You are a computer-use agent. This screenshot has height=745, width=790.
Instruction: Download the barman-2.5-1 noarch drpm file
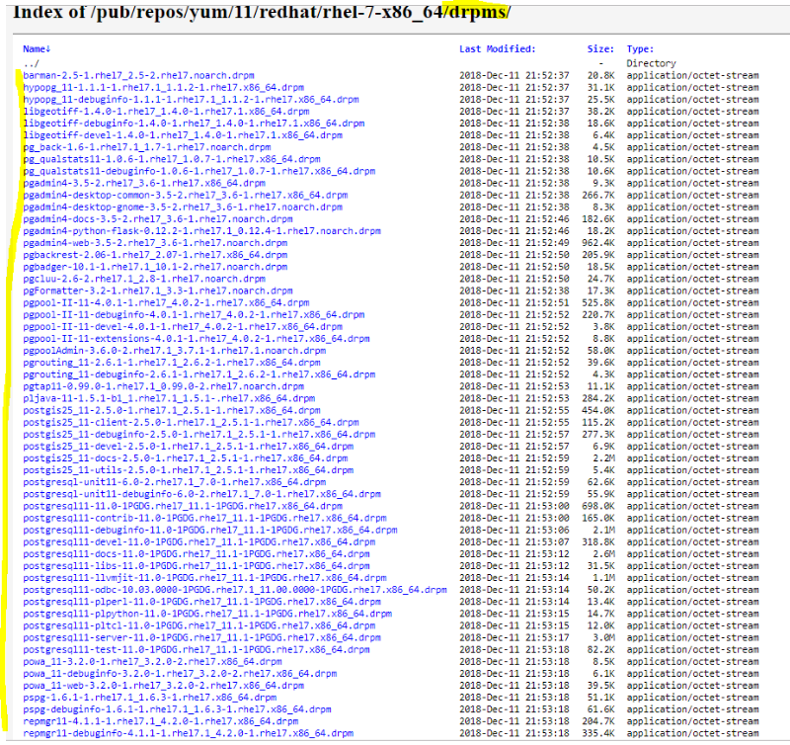[141, 75]
